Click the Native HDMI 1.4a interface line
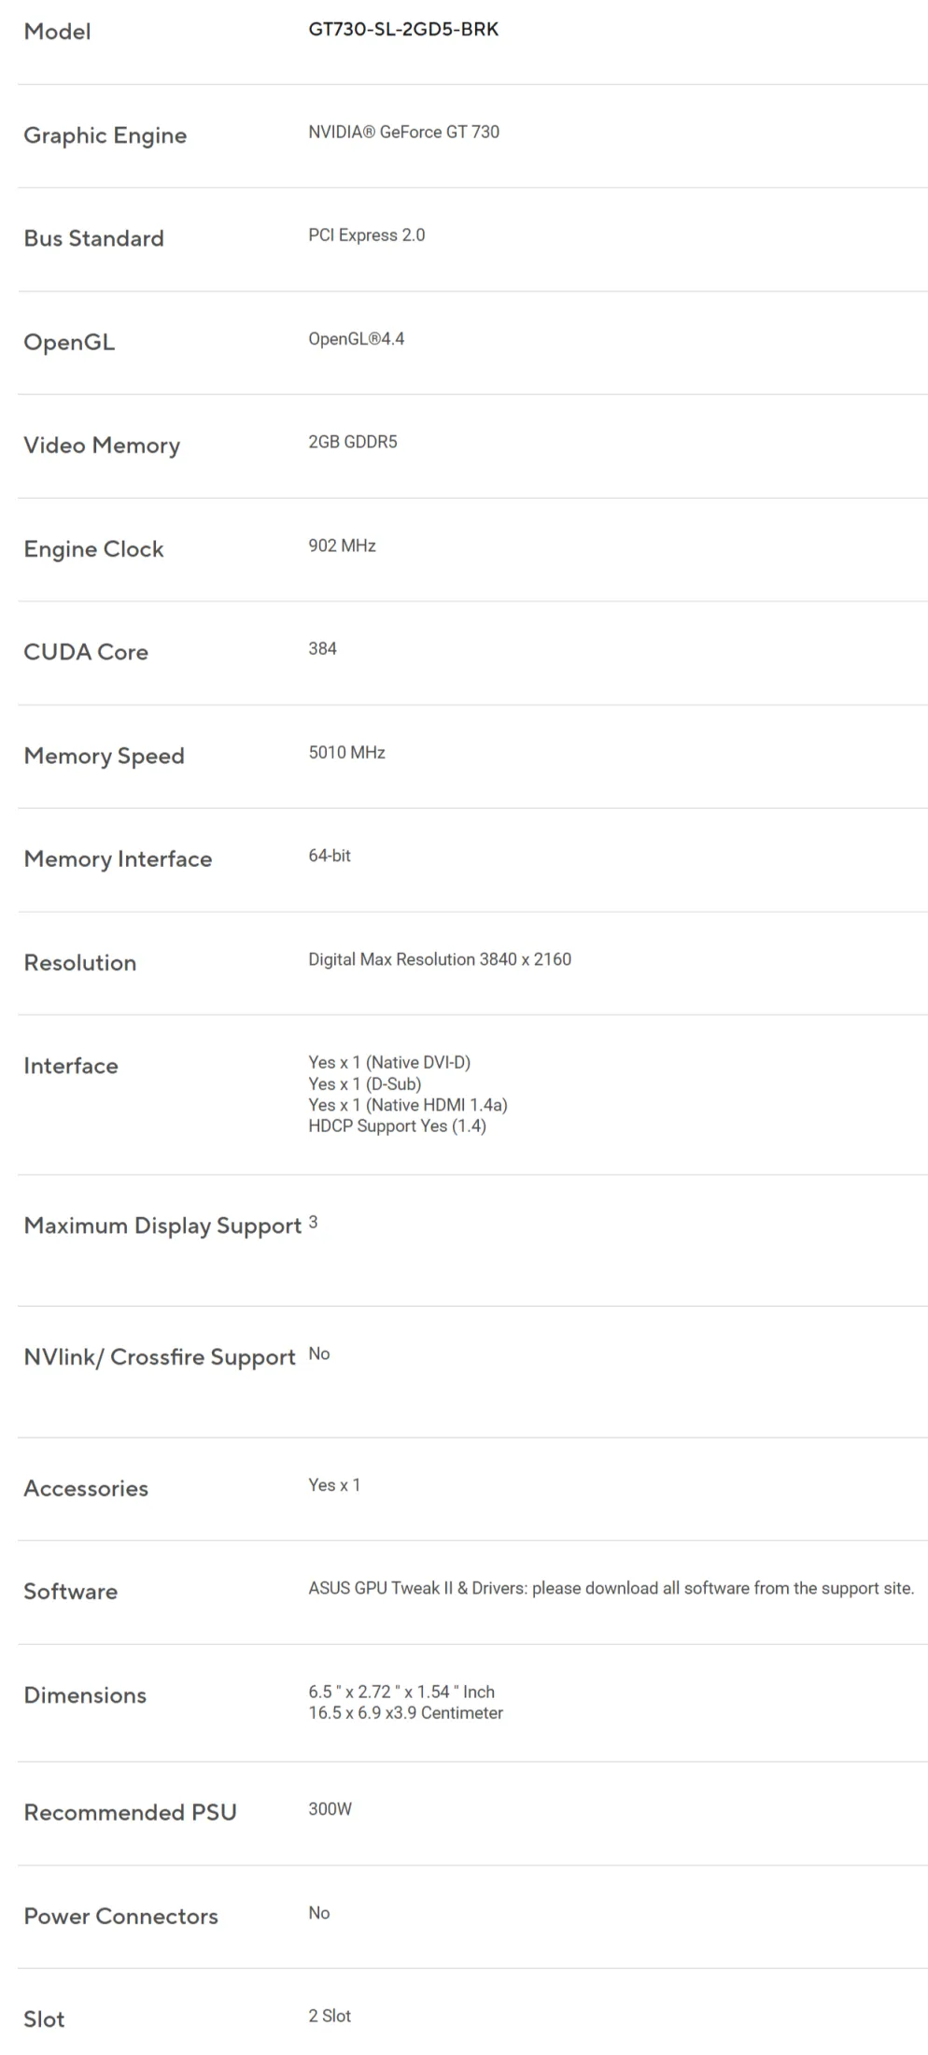Viewport: 928px width, 2055px height. pos(408,1105)
